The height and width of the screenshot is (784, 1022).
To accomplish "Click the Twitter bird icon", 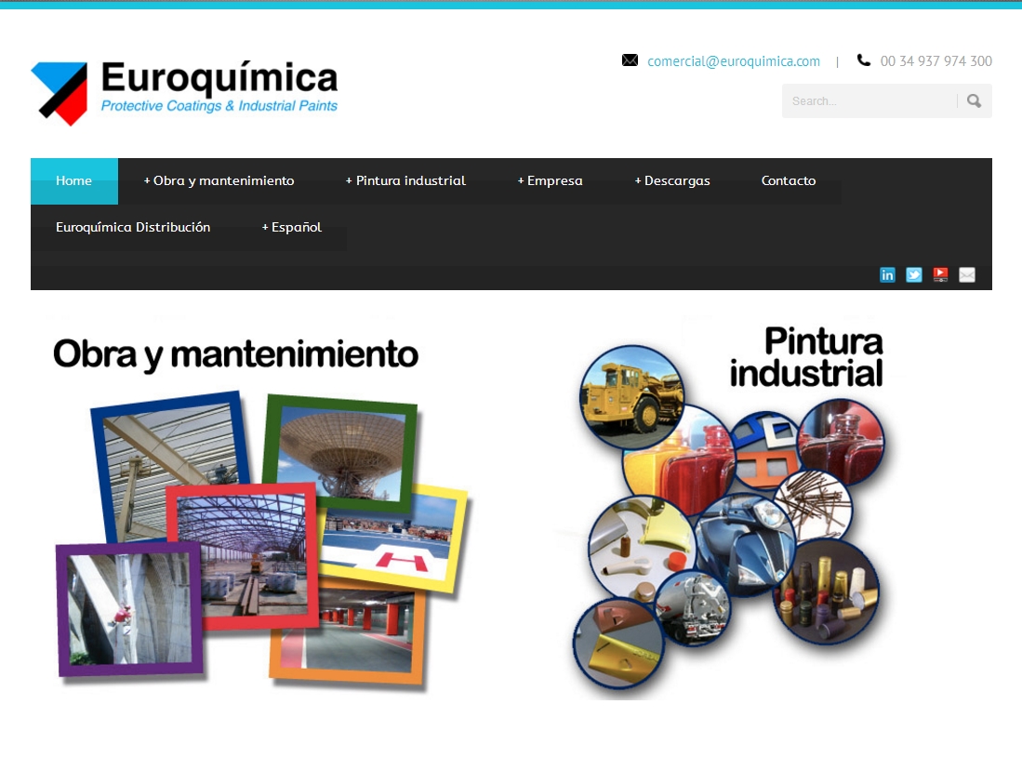I will point(914,274).
